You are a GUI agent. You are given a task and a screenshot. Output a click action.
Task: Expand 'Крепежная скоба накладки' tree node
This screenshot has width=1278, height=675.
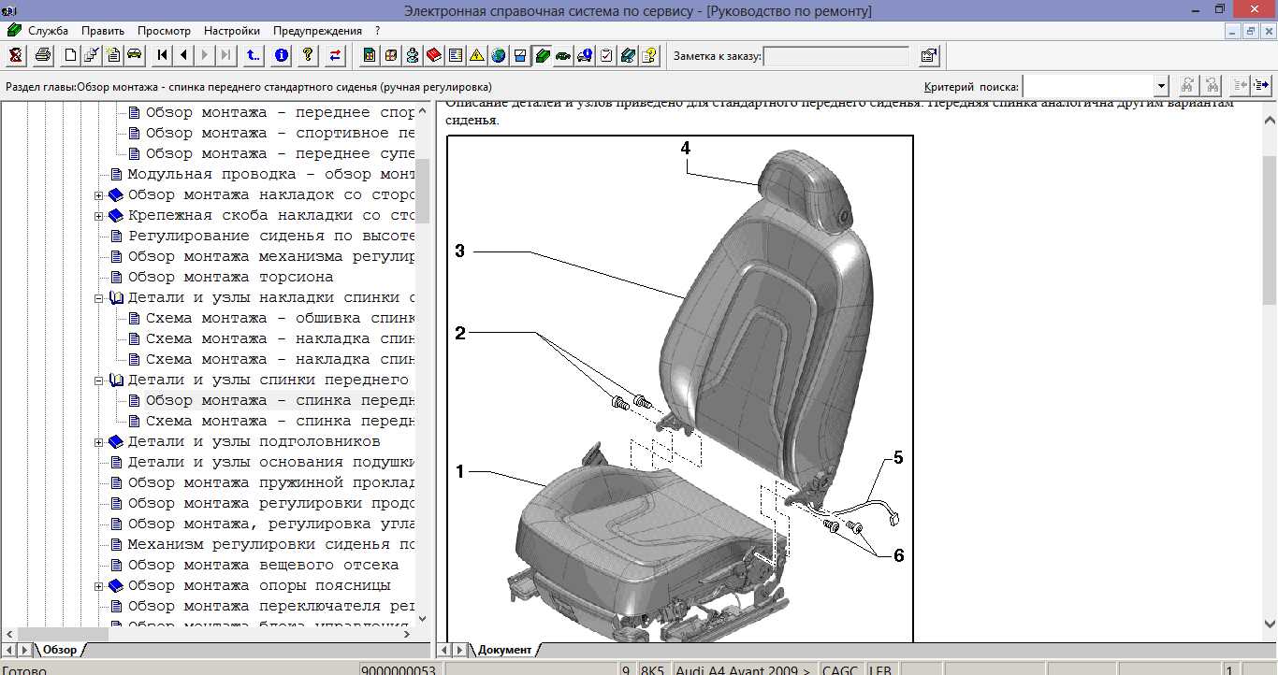99,216
